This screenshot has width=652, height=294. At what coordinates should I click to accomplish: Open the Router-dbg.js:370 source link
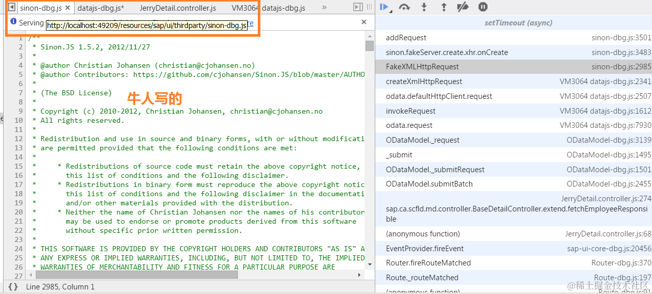[x=621, y=263]
